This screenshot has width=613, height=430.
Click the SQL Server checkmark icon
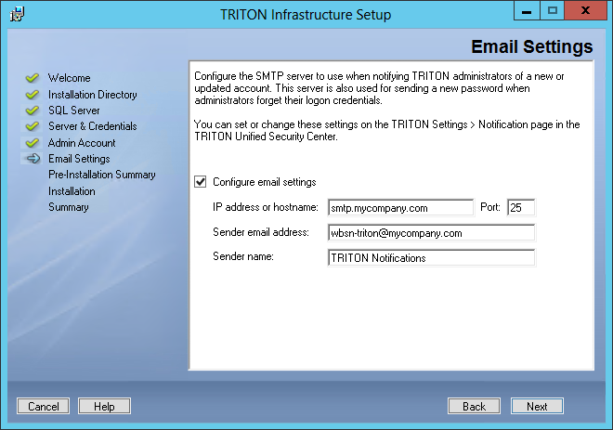tap(33, 111)
